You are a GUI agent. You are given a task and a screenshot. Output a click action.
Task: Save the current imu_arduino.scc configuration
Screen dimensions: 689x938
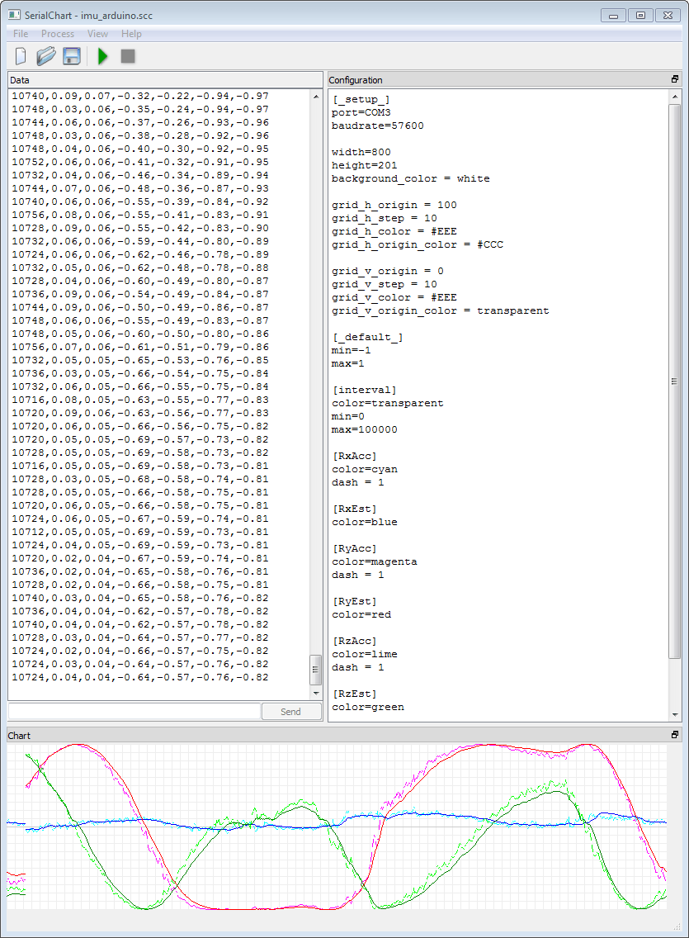click(72, 55)
